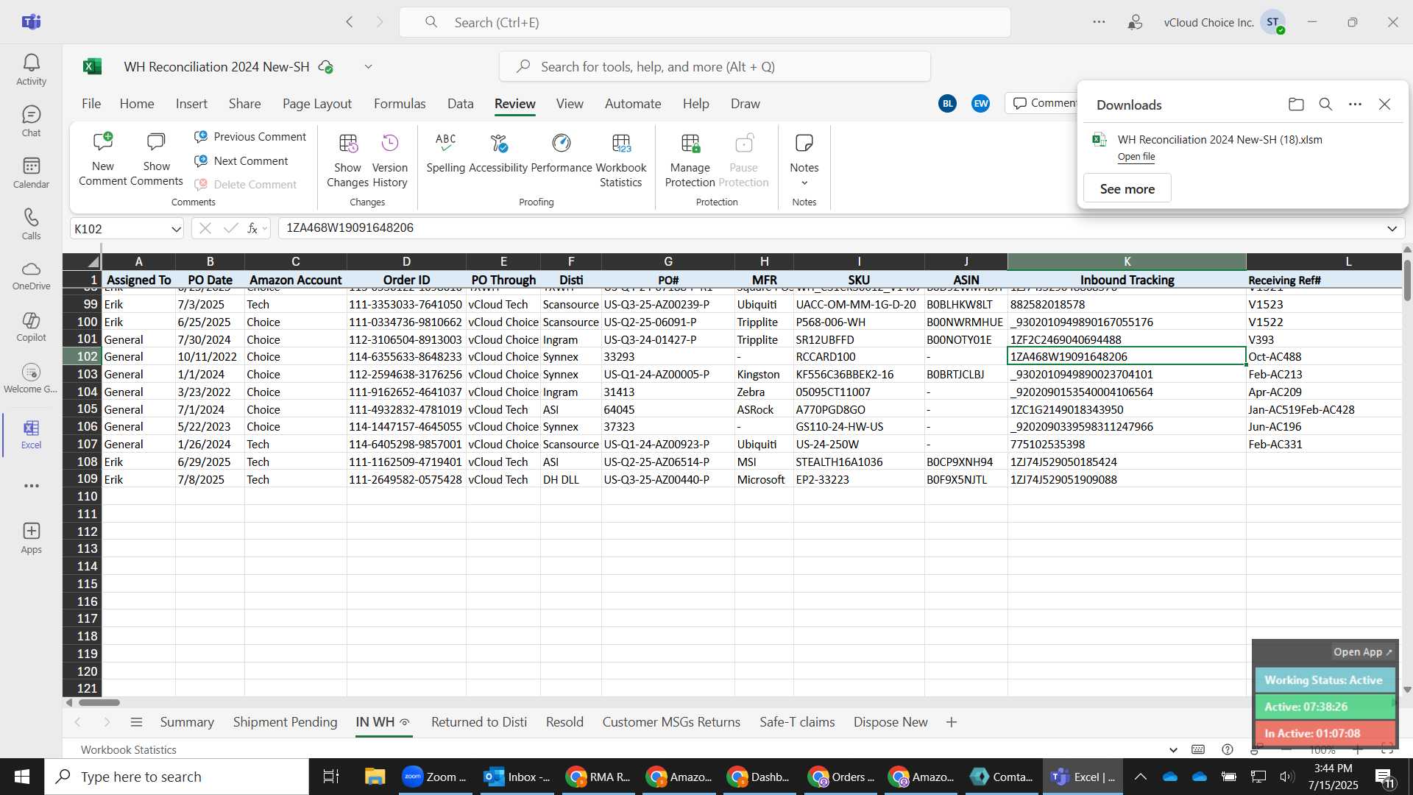Add a new sheet with plus icon
Image resolution: width=1413 pixels, height=795 pixels.
pyautogui.click(x=951, y=722)
